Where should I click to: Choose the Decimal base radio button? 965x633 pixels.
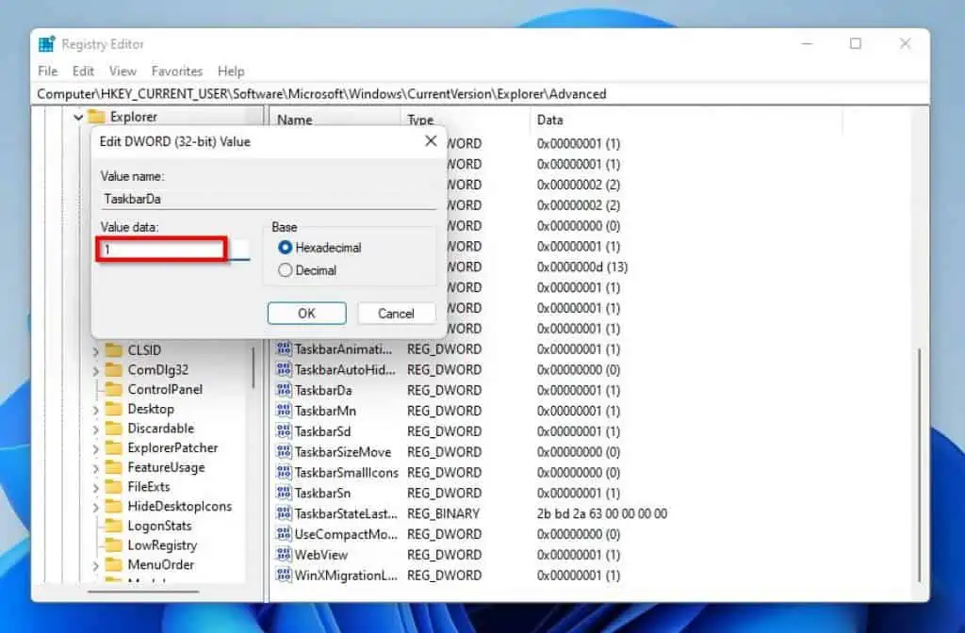coord(286,270)
